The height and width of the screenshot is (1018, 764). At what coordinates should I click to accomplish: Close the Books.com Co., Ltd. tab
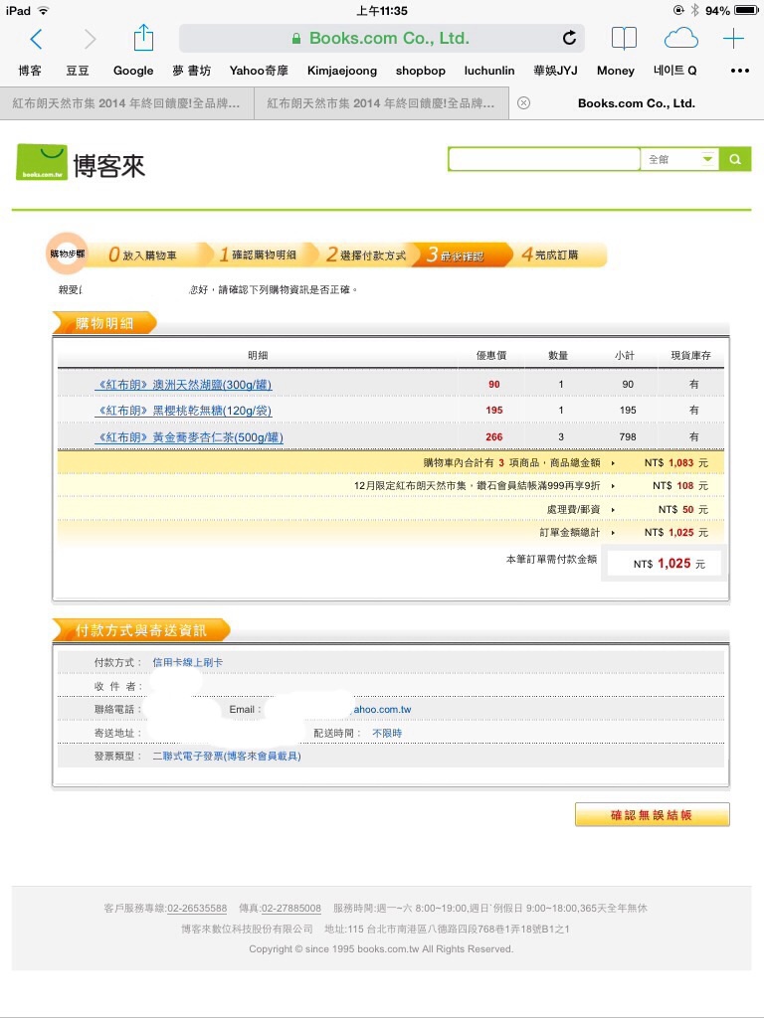(523, 103)
